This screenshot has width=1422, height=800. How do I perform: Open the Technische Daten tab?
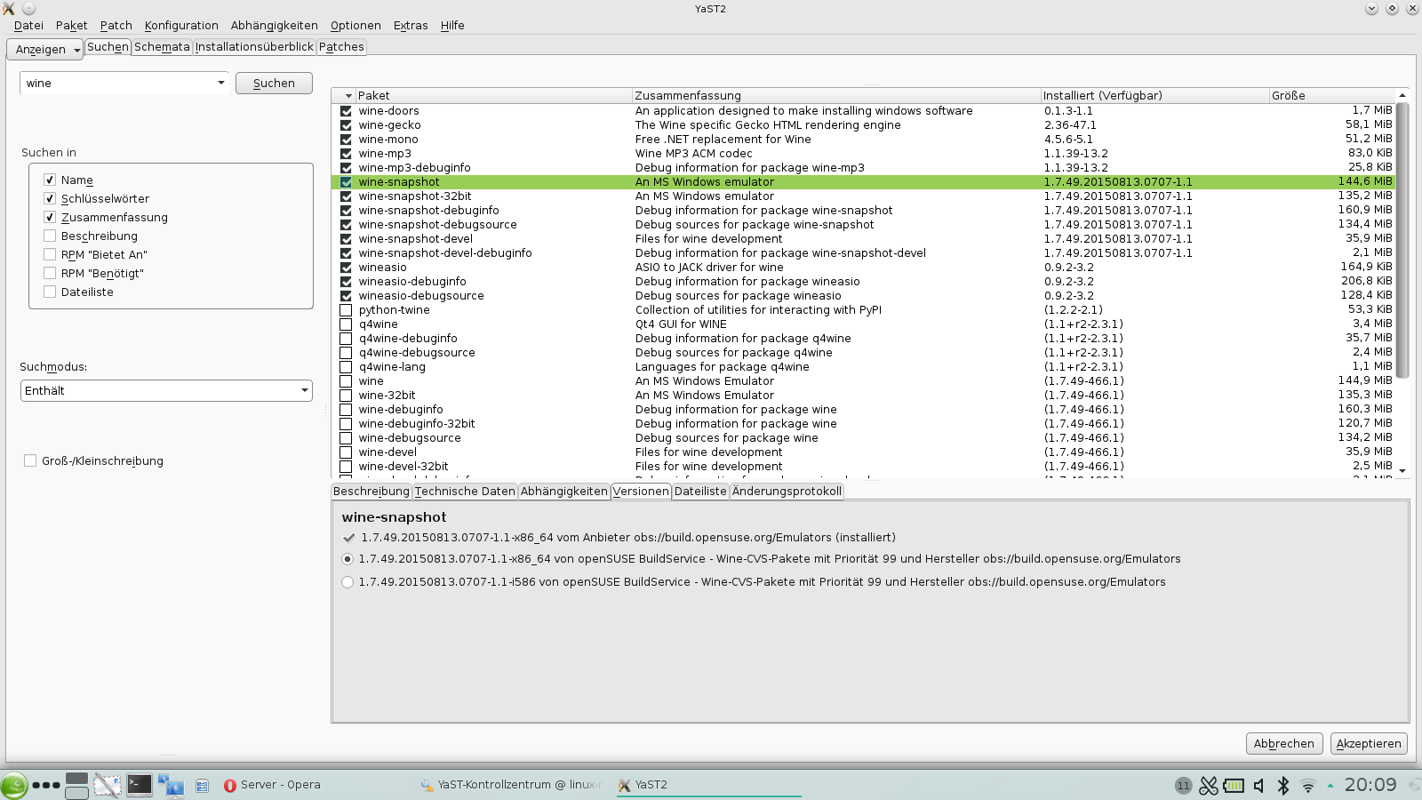click(x=465, y=491)
